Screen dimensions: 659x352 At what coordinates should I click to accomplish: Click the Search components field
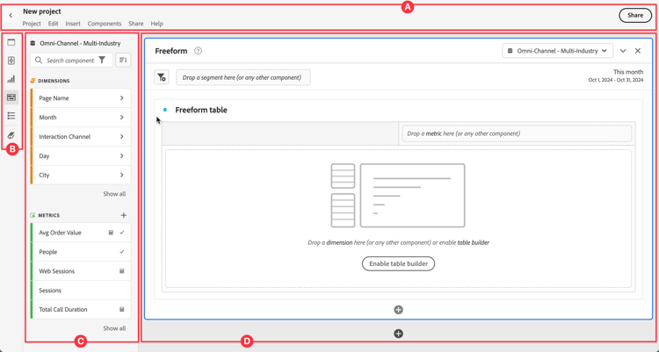[71, 60]
